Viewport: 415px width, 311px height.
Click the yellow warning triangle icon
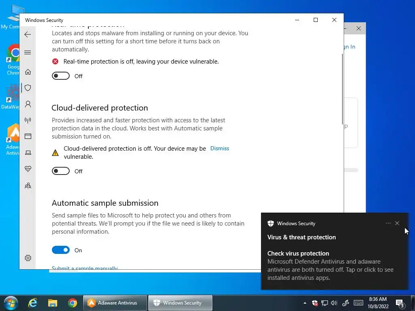(55, 153)
